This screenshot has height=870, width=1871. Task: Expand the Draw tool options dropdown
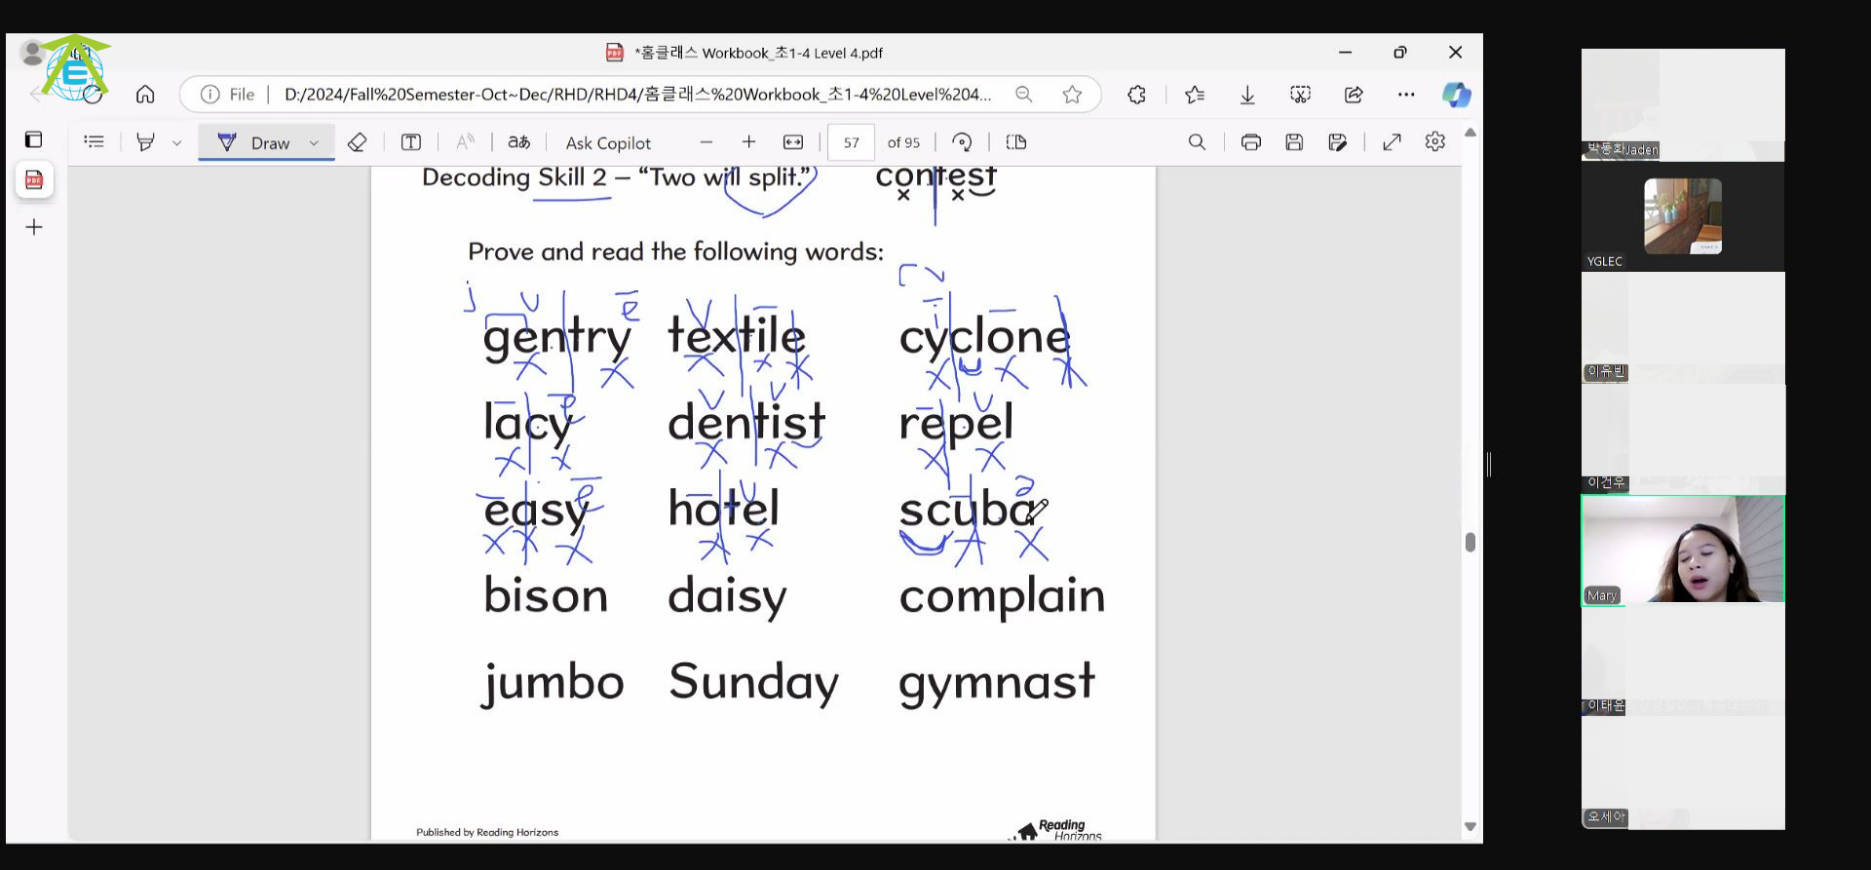coord(314,143)
